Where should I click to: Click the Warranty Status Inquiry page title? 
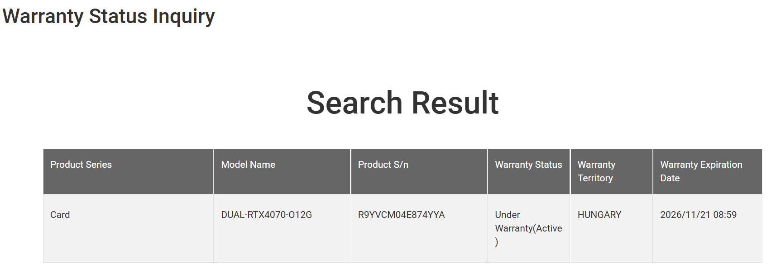point(108,16)
